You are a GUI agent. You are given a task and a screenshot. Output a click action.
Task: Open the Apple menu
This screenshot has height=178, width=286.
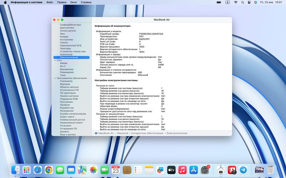click(5, 2)
